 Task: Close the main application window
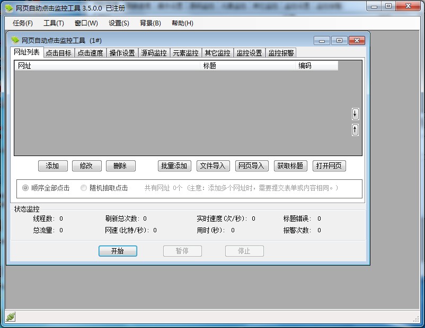[x=408, y=6]
